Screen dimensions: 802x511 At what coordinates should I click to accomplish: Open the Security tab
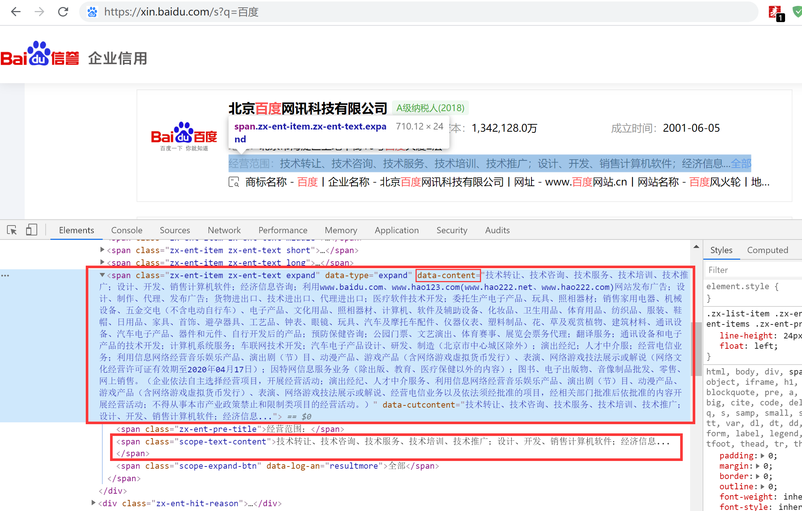pyautogui.click(x=452, y=230)
